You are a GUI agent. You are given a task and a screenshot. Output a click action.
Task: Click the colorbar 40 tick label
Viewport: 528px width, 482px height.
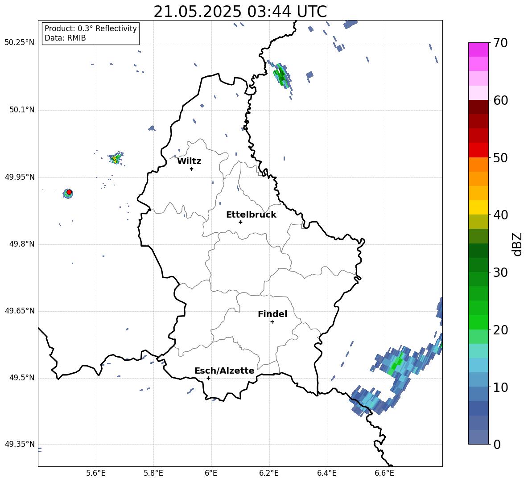(x=500, y=215)
